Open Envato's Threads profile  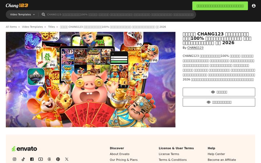tap(49, 159)
